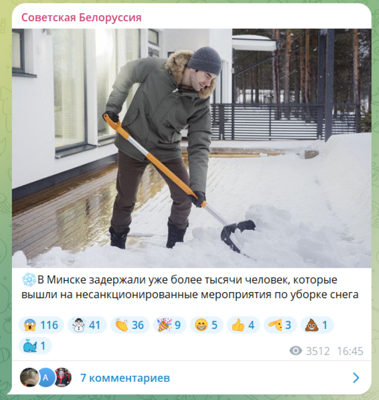Open the 7 комментариев thread
This screenshot has height=400, width=379.
(x=125, y=378)
